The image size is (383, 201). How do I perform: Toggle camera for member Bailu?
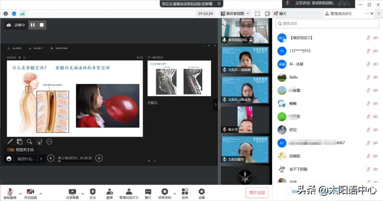point(376,77)
